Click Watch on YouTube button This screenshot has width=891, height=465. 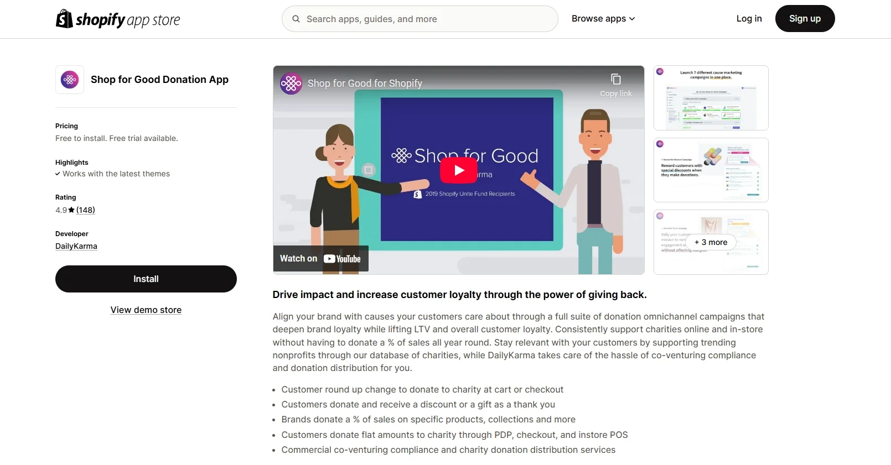pyautogui.click(x=320, y=259)
